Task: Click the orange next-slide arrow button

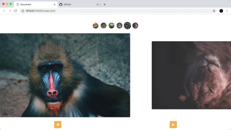Action: tap(173, 125)
